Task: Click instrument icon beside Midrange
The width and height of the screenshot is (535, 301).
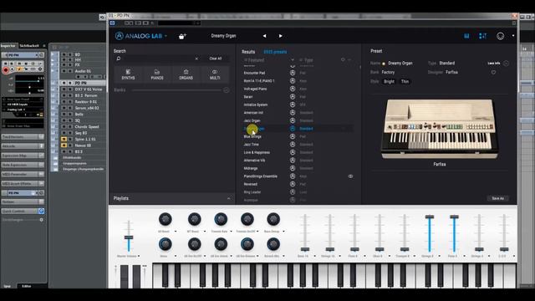Action: click(x=293, y=168)
